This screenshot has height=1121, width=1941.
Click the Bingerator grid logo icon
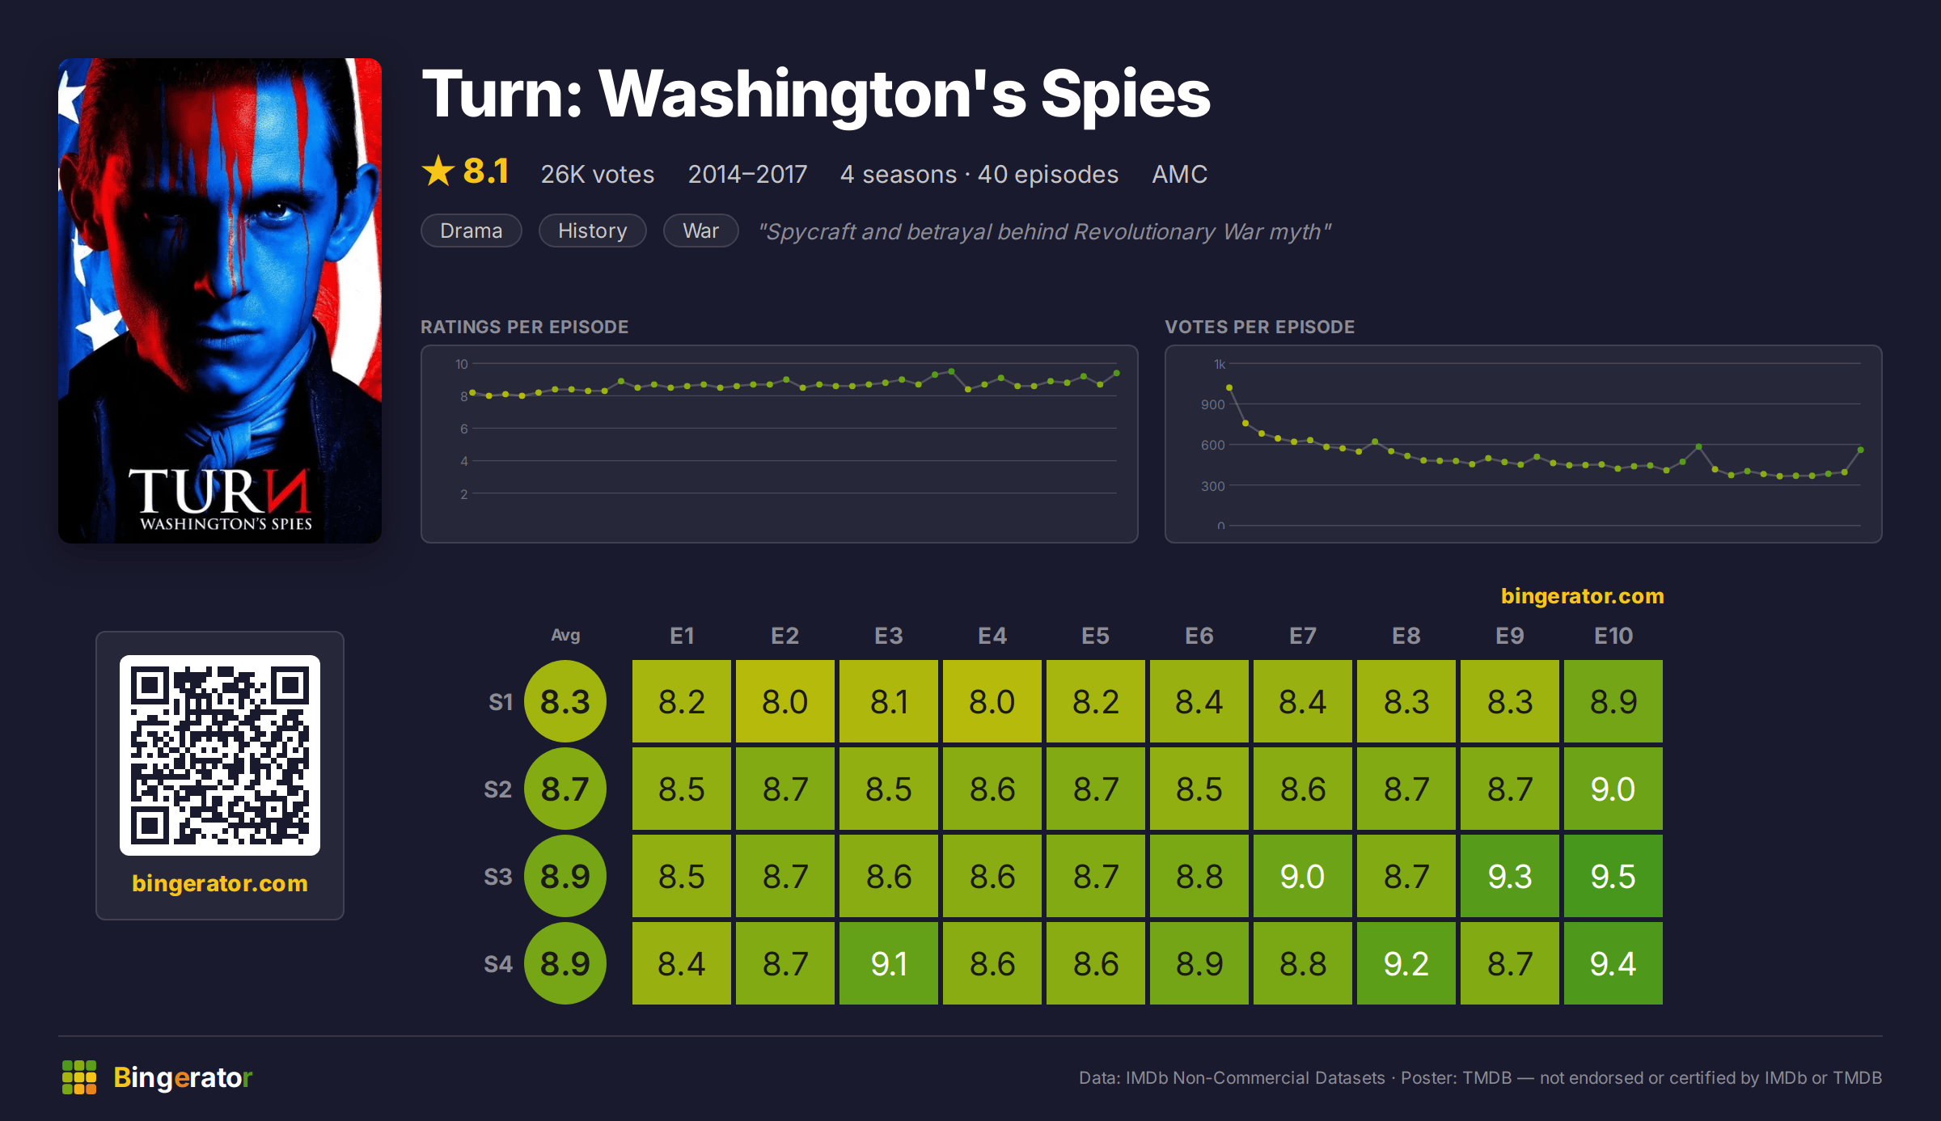pyautogui.click(x=79, y=1077)
